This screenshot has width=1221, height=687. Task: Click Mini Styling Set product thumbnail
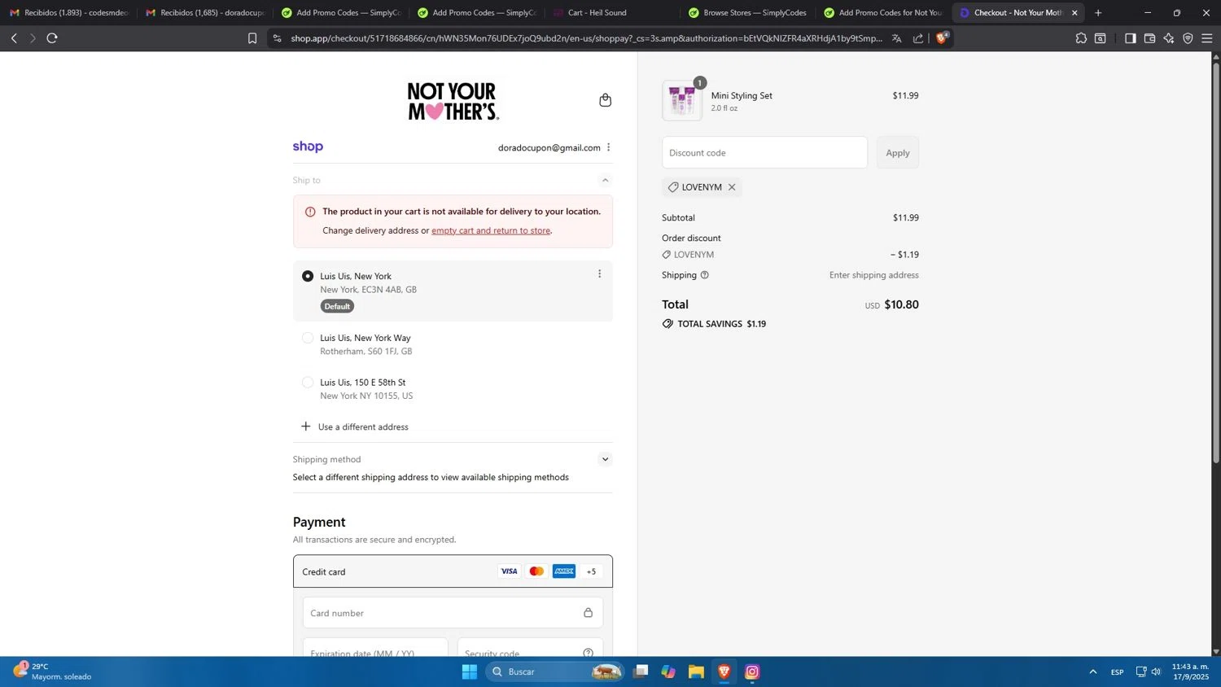682,101
